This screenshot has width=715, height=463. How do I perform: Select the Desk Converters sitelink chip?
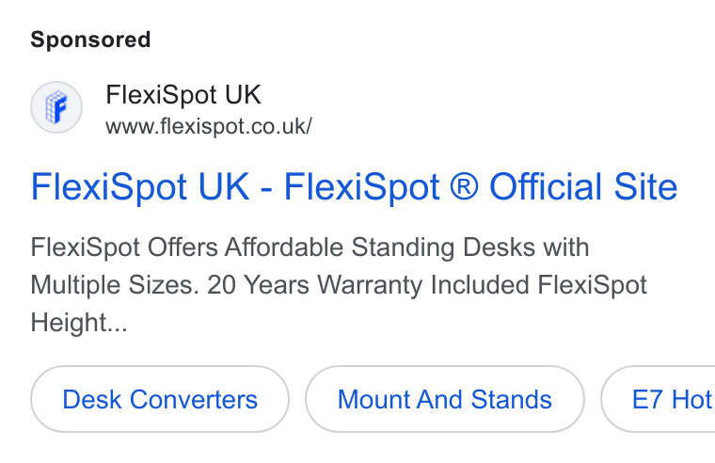coord(160,399)
